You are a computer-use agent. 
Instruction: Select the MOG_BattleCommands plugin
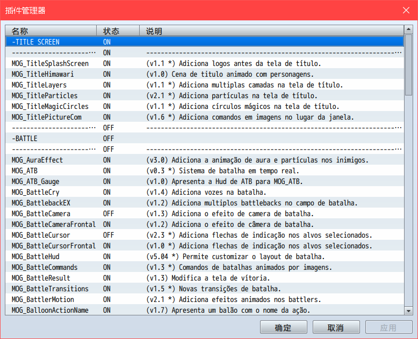point(205,267)
